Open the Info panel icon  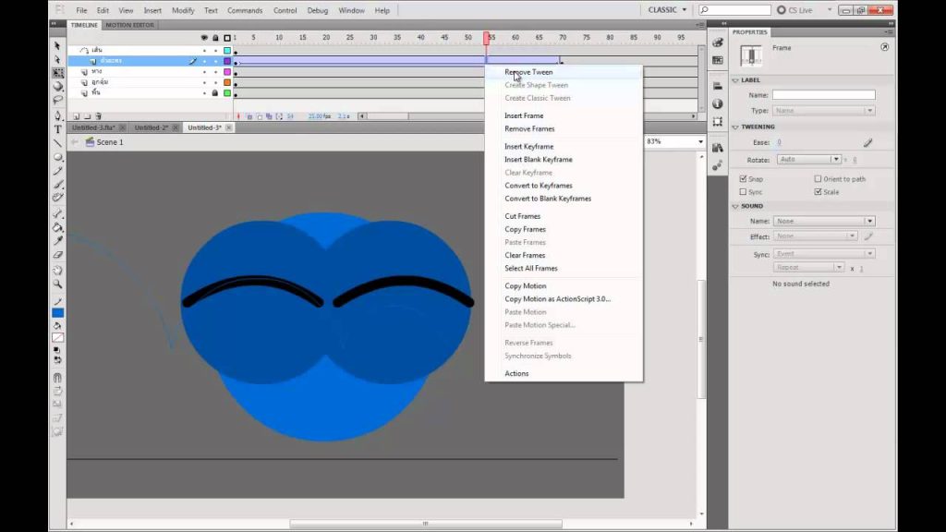(717, 103)
